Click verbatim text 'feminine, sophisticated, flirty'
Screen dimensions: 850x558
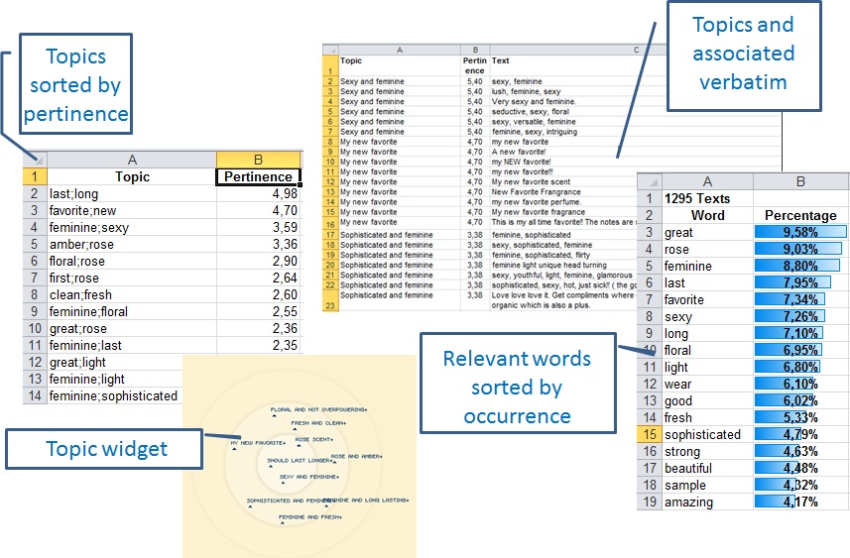click(541, 255)
